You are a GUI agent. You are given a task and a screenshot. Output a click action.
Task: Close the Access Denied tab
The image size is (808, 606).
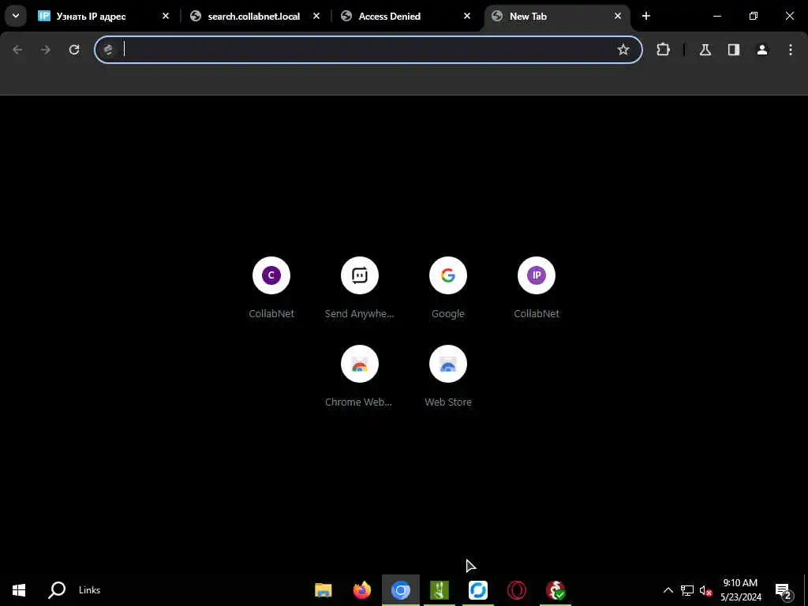coord(467,17)
